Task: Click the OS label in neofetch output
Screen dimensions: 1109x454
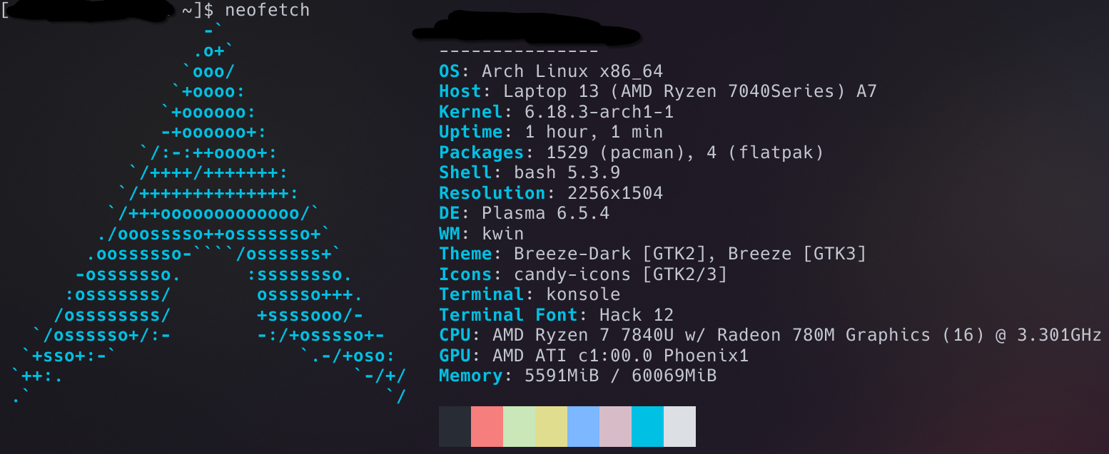Action: pyautogui.click(x=450, y=71)
